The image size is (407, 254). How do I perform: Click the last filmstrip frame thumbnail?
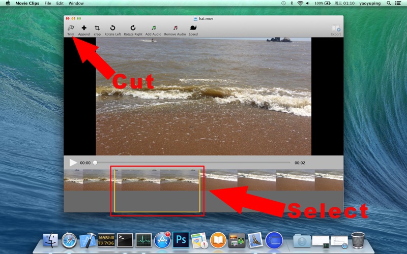click(329, 180)
